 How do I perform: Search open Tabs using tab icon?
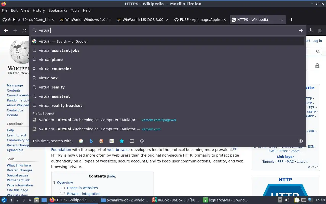132,141
